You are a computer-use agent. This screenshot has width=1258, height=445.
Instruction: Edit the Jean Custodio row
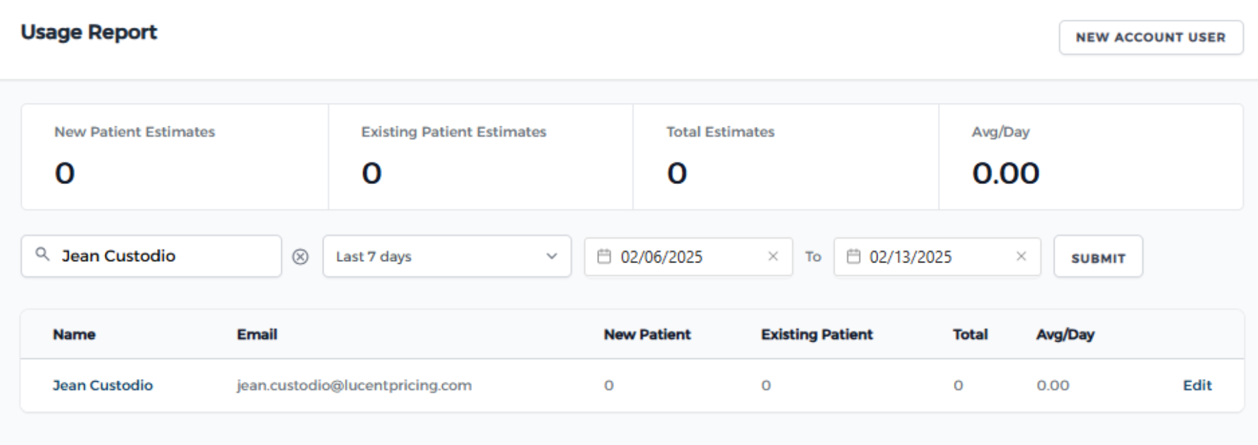coord(1197,385)
